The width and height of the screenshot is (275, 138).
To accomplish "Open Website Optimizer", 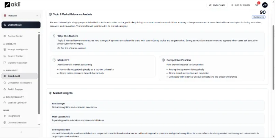I will click(17, 102).
